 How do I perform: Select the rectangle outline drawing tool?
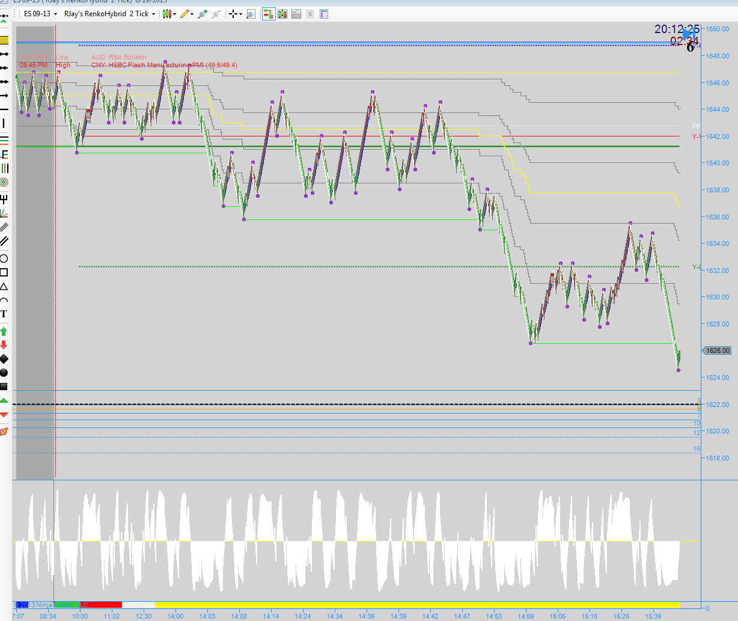[4, 272]
